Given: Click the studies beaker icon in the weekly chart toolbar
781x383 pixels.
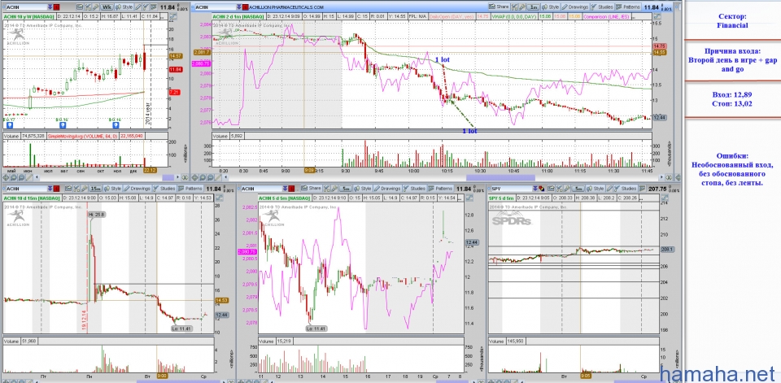Looking at the screenshot, I should click(x=146, y=7).
